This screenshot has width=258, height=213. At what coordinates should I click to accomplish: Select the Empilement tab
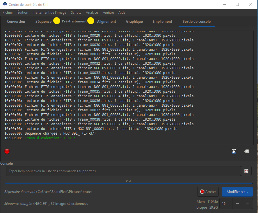[x=162, y=22]
